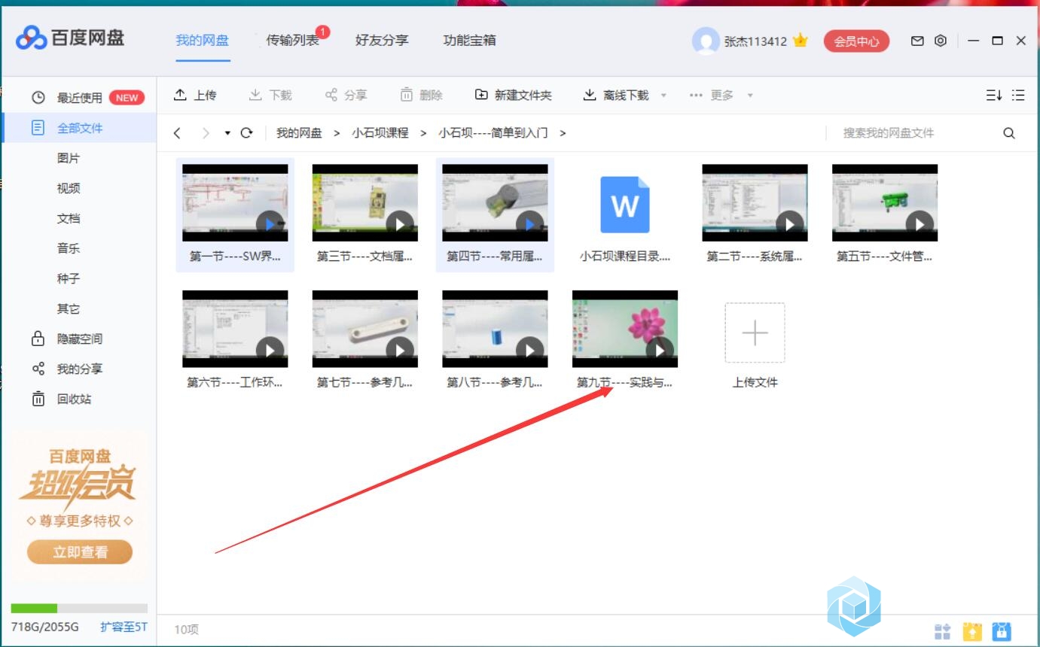Click 扩容至5T link

pyautogui.click(x=124, y=627)
